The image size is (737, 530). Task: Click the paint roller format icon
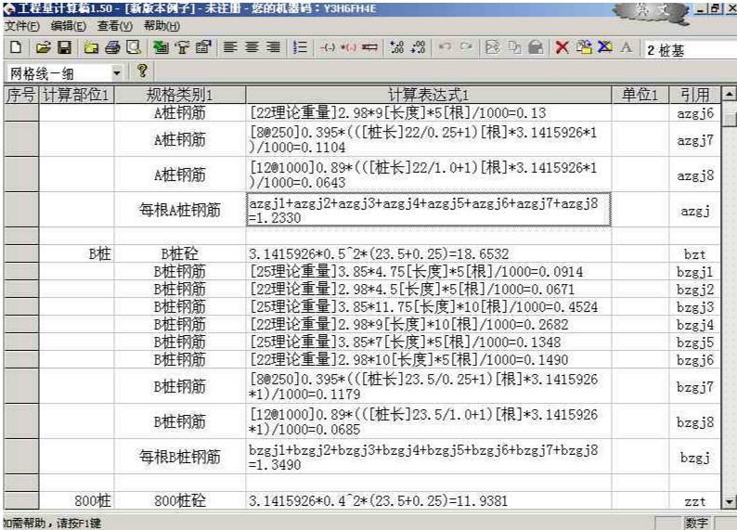(182, 47)
